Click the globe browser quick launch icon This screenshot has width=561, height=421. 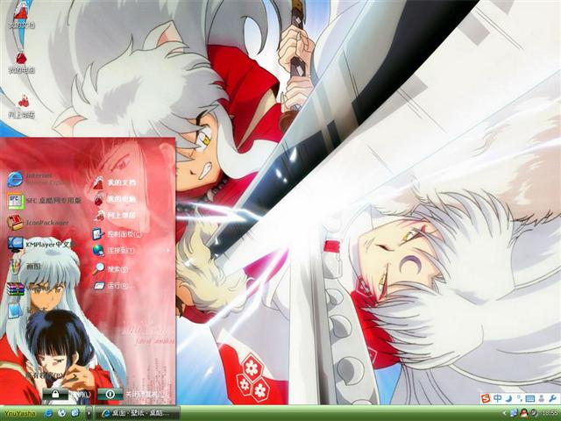pyautogui.click(x=61, y=413)
